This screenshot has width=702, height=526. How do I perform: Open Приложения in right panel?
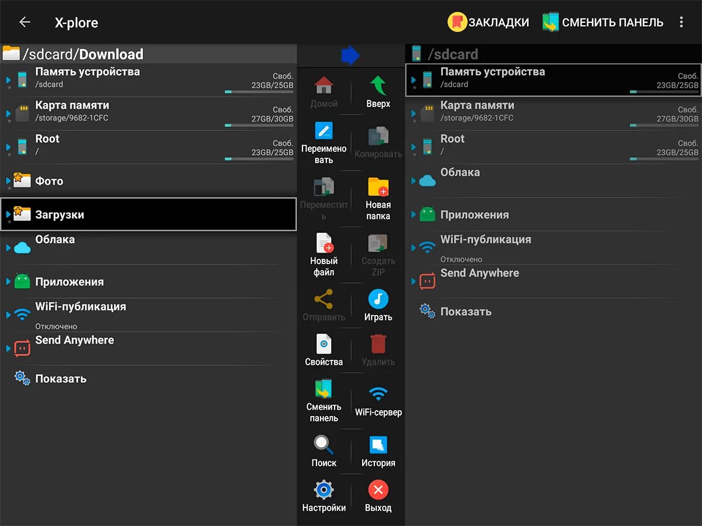[553, 214]
